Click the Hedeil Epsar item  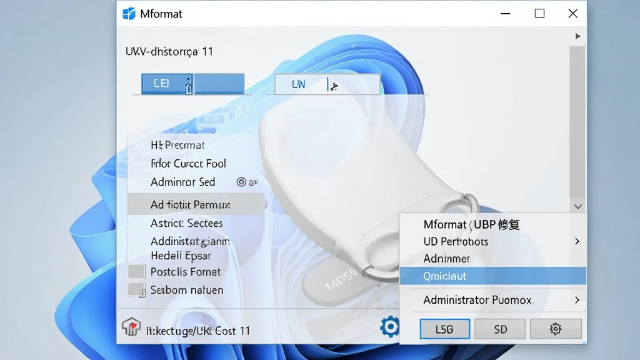181,256
